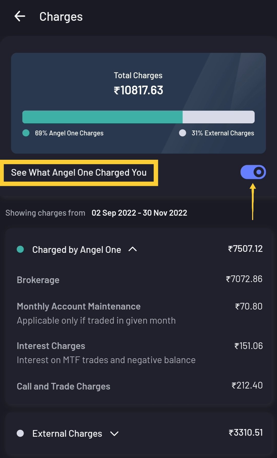Tap the Charges page title
The image size is (277, 458).
(61, 17)
